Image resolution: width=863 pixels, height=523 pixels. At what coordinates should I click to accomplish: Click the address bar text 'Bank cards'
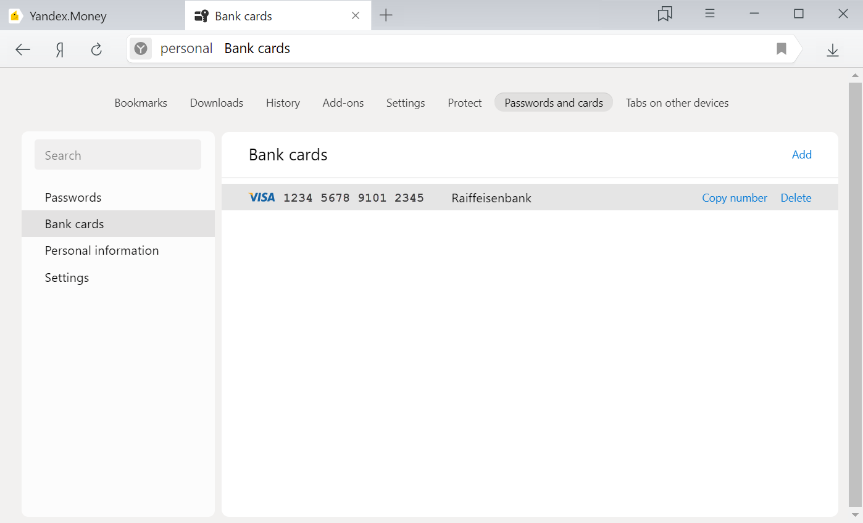point(257,49)
